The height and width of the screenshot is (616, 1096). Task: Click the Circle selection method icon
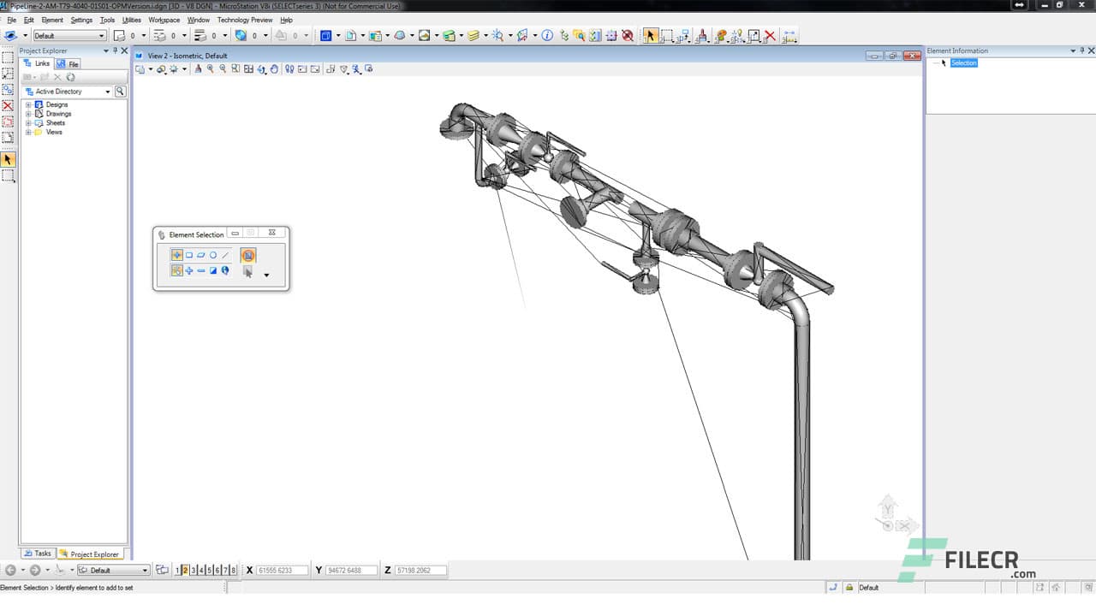[x=213, y=255]
